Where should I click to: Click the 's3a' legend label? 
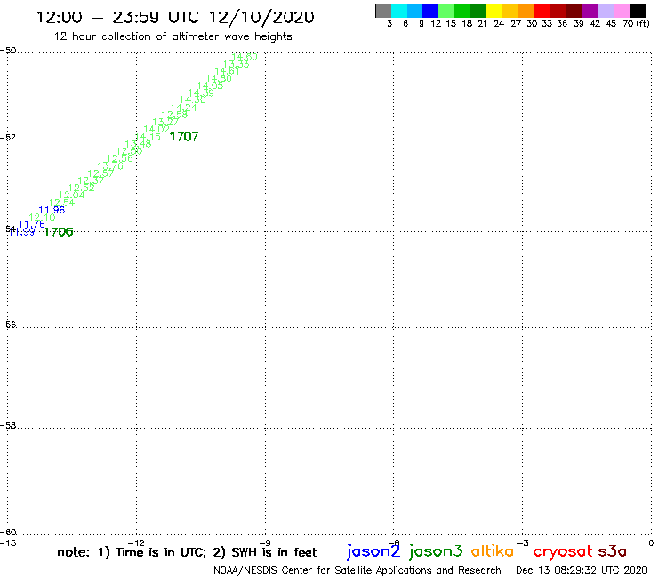tap(613, 551)
